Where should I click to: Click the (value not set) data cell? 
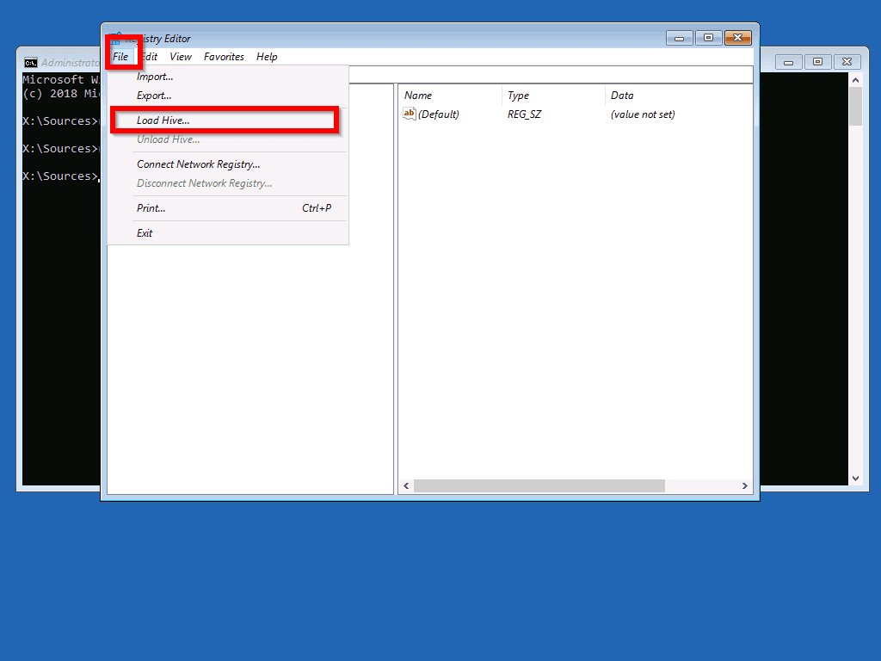(643, 114)
